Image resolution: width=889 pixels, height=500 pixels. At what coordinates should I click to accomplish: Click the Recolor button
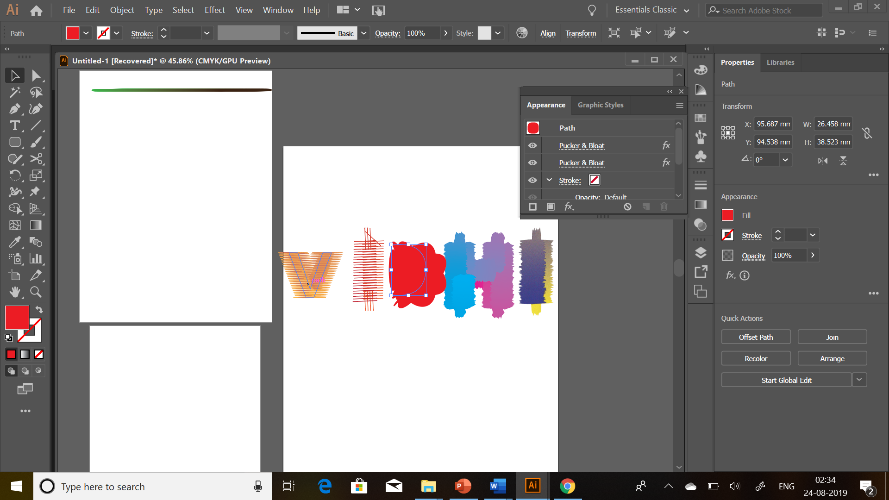coord(756,358)
